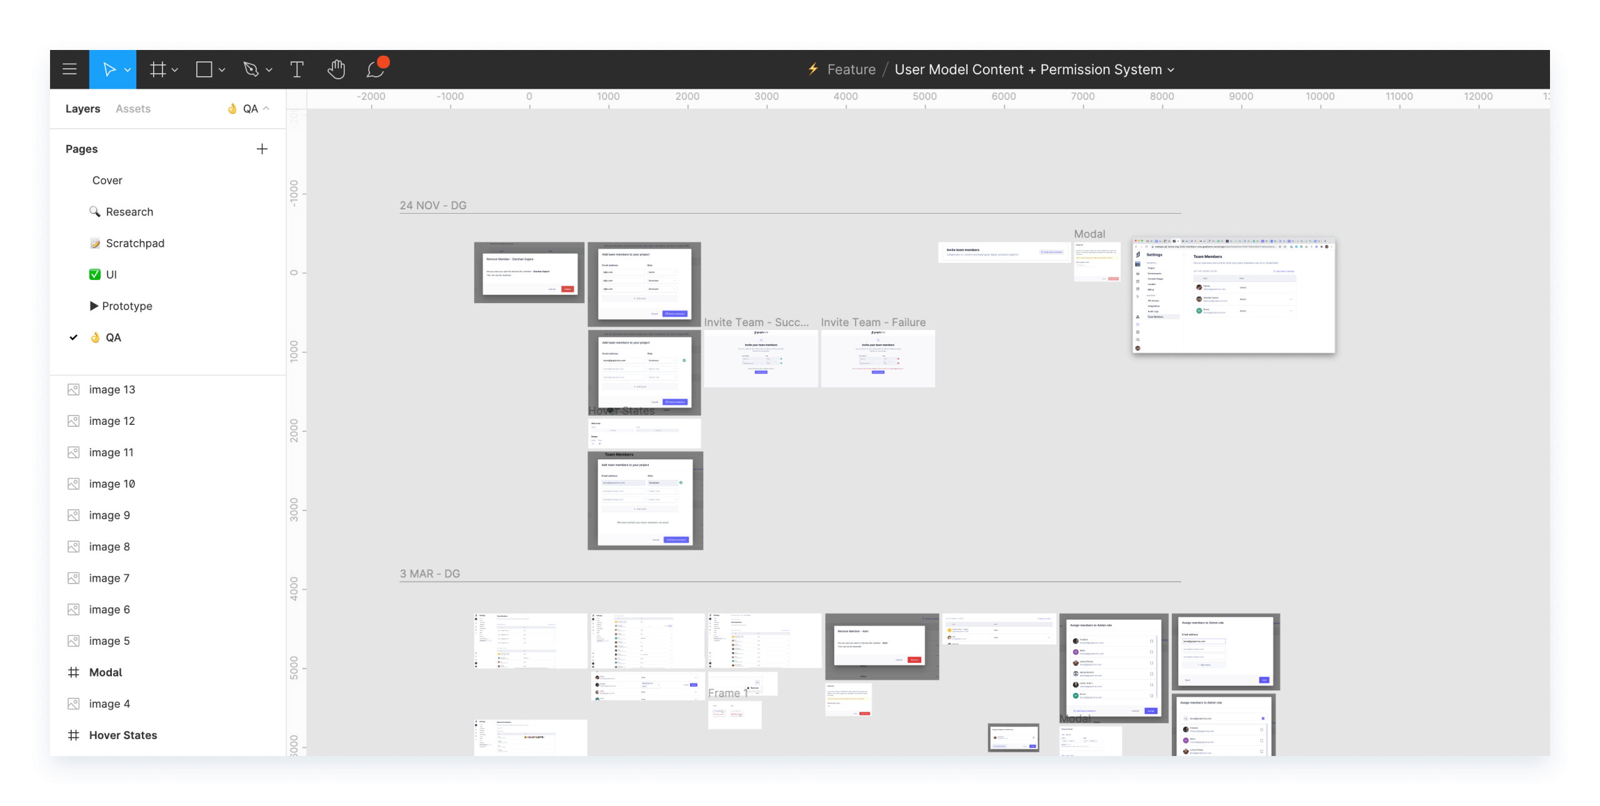The image size is (1600, 806).
Task: Select the Hand tool for panning
Action: click(x=336, y=69)
